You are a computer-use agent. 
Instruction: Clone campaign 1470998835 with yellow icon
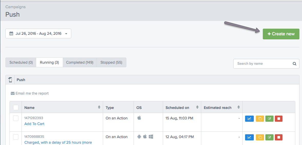pyautogui.click(x=260, y=137)
